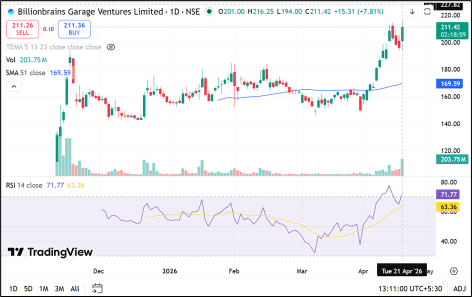Click the Tue 21 Apr '26 date marker

click(401, 271)
